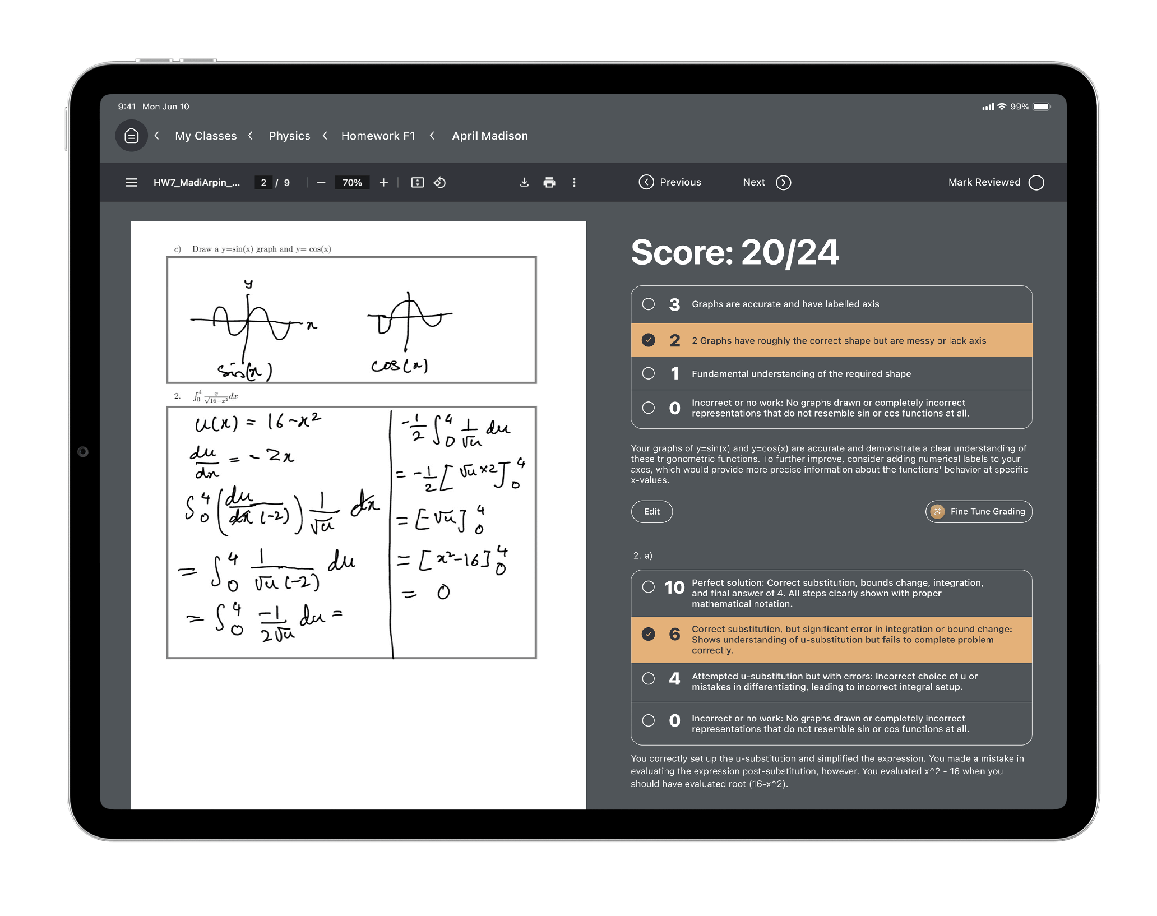The width and height of the screenshot is (1157, 916).
Task: Open the Physics breadcrumb
Action: [289, 136]
